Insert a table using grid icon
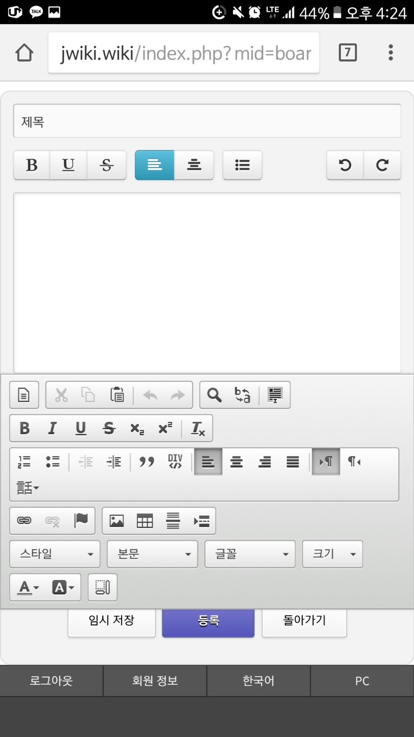 (145, 521)
